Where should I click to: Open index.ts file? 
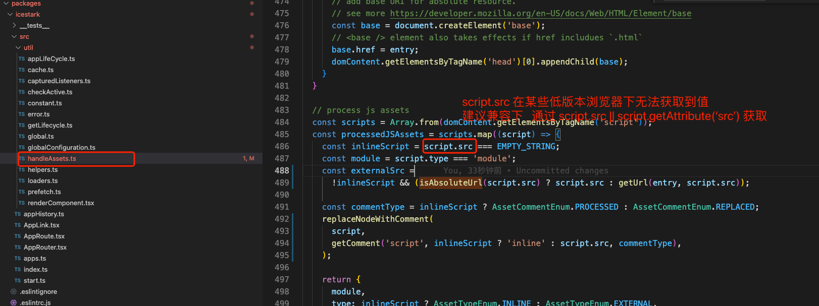point(36,269)
